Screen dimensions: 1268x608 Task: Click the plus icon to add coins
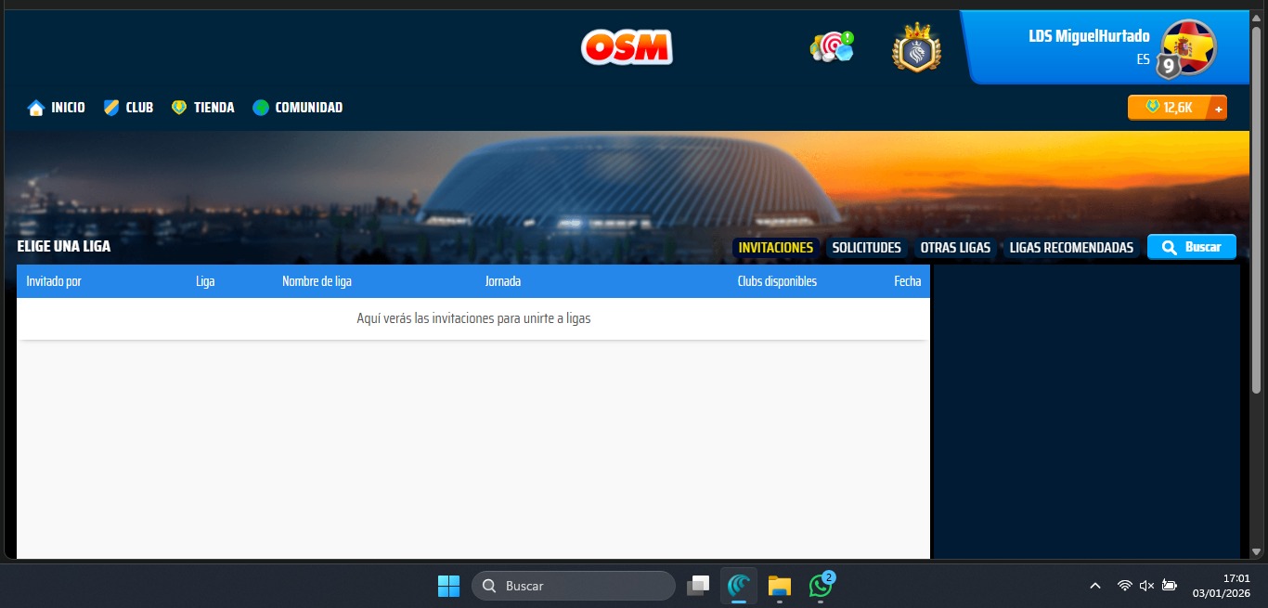pyautogui.click(x=1218, y=109)
